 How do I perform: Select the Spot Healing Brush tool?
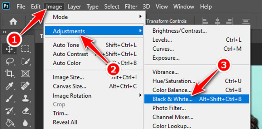(25, 85)
